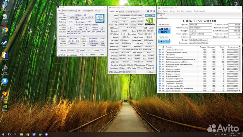Image resolution: width=243 pixels, height=137 pixels.
Task: Open taskbar search magnifier
Action: pyautogui.click(x=9, y=134)
